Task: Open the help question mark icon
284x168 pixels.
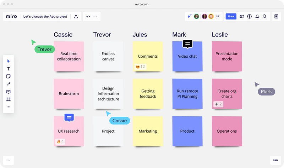Action: 250,17
